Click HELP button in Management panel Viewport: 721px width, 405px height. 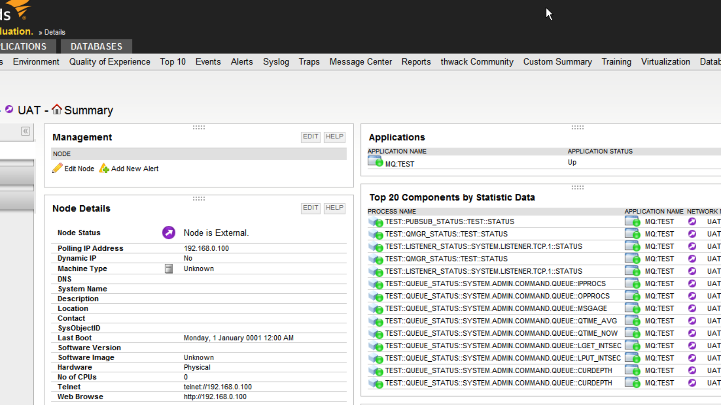coord(334,137)
